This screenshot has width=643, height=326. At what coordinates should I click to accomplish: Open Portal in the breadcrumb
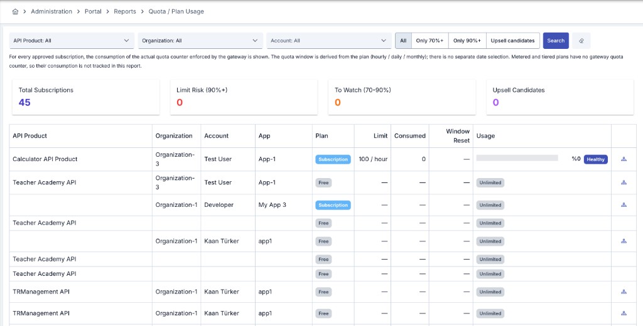93,11
